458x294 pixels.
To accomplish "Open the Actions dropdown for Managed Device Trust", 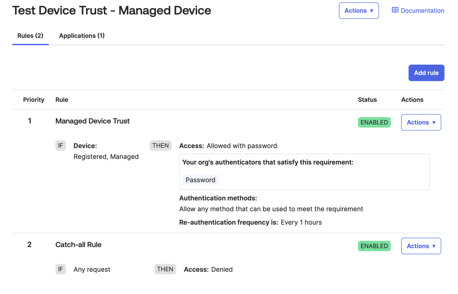I will click(x=421, y=122).
